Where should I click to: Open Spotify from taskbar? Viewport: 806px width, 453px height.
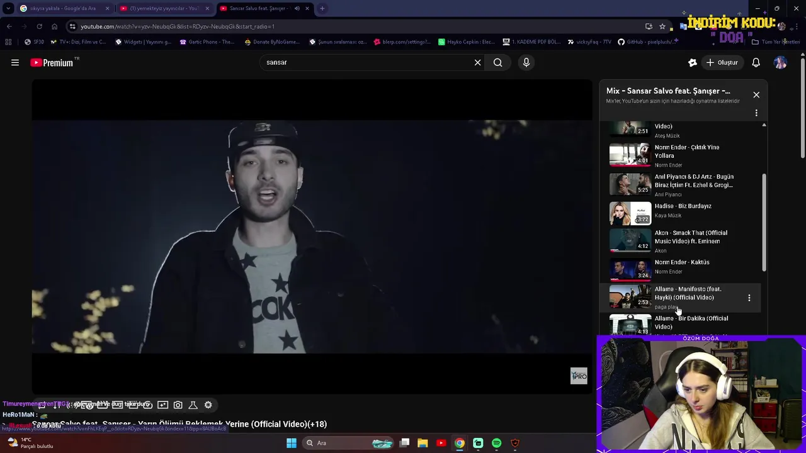tap(497, 443)
